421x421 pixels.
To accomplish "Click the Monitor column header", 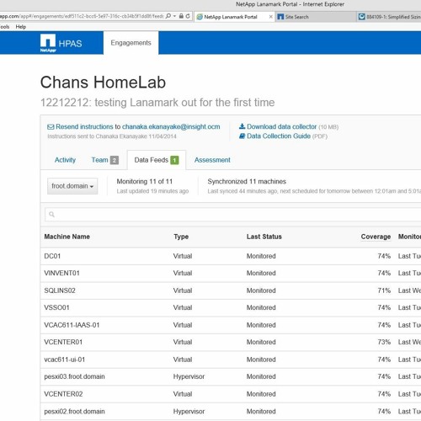I will (x=409, y=237).
